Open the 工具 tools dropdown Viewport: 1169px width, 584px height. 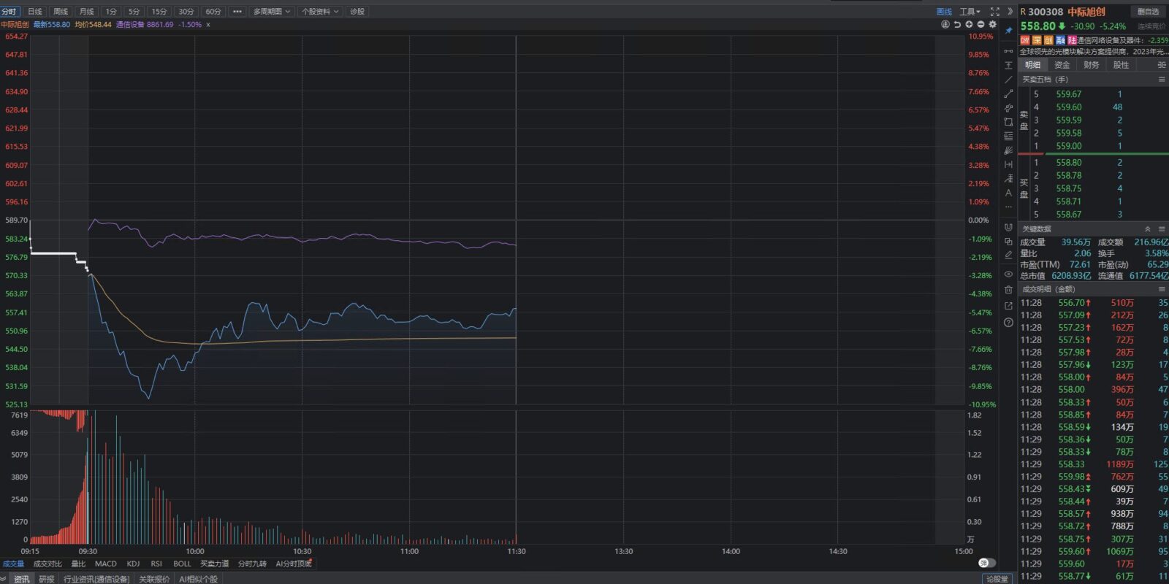[x=970, y=12]
